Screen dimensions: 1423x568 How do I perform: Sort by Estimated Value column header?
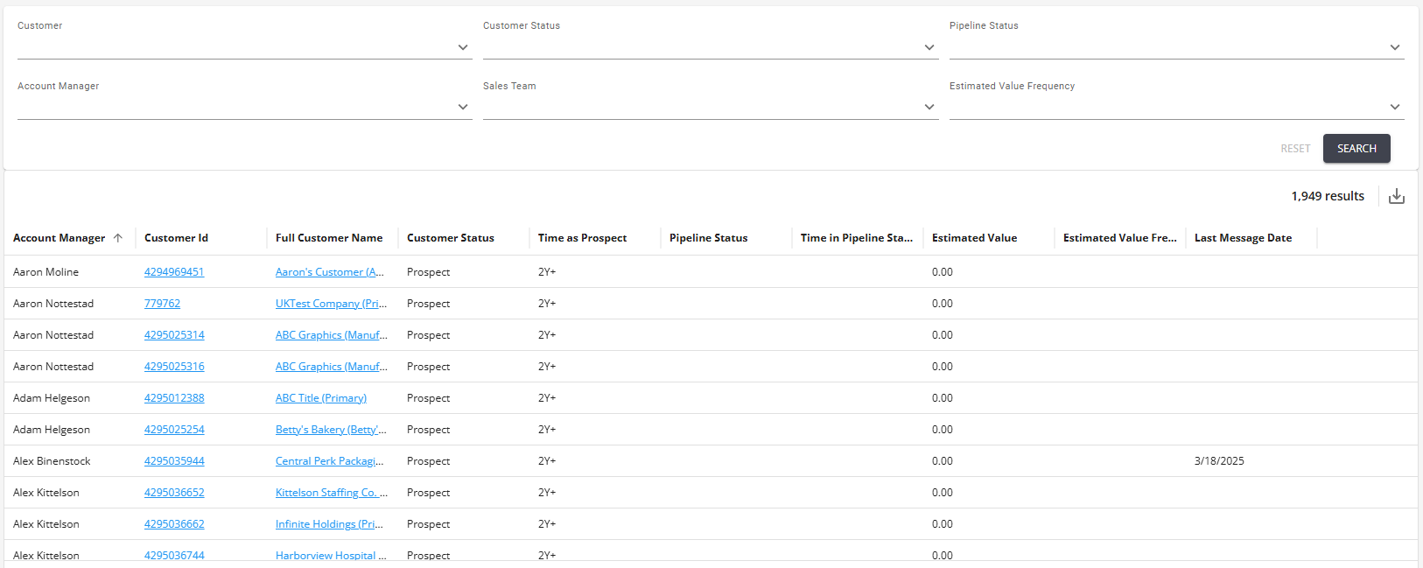click(x=974, y=238)
